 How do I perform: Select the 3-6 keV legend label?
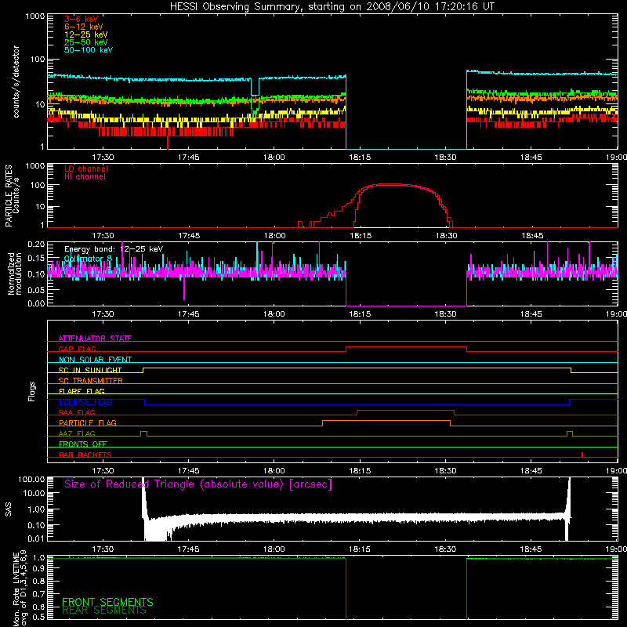82,19
